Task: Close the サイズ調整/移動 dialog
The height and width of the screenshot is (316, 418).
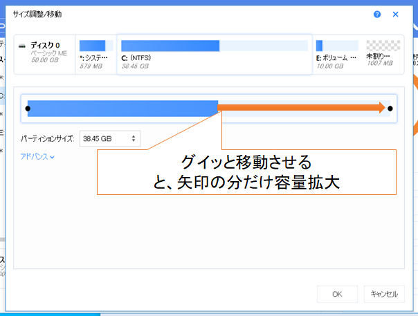Action: point(395,15)
